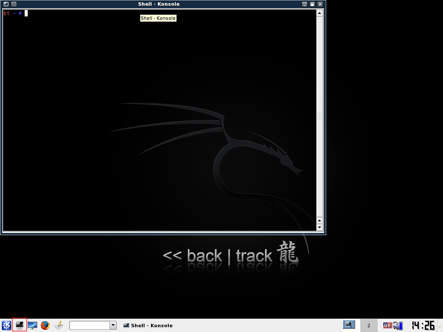Image resolution: width=443 pixels, height=332 pixels.
Task: Click the US keyboard layout flag
Action: (387, 325)
